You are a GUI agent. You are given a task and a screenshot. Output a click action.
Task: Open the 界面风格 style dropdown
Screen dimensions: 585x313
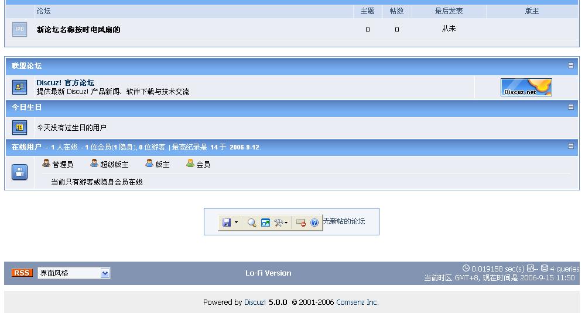click(74, 273)
